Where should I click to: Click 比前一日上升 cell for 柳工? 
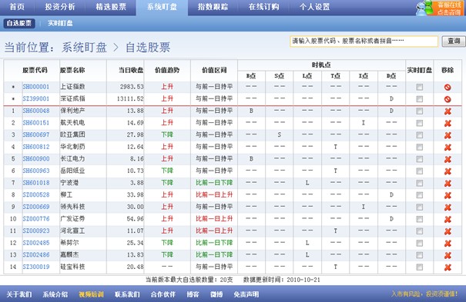[x=214, y=194]
